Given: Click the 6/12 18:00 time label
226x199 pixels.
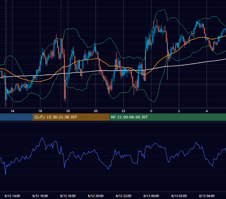Looking at the screenshot, I should pyautogui.click(x=68, y=196).
